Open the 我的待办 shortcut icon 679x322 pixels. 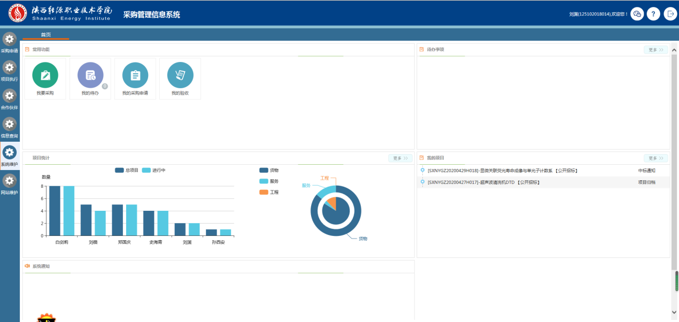point(90,75)
